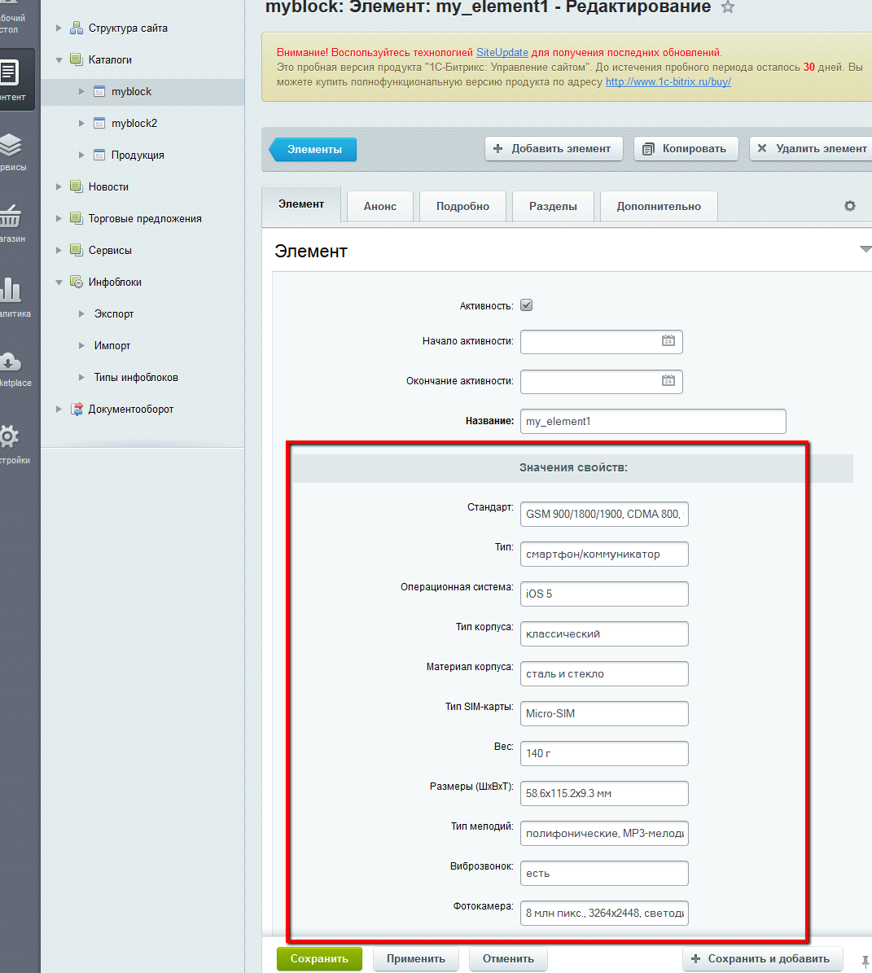872x973 pixels.
Task: Expand Типы инфоблоков tree node
Action: coord(81,377)
